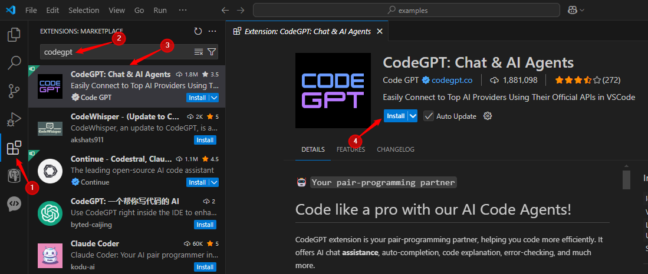Click the Code GPT publisher name in details
648x274 pixels.
point(402,81)
